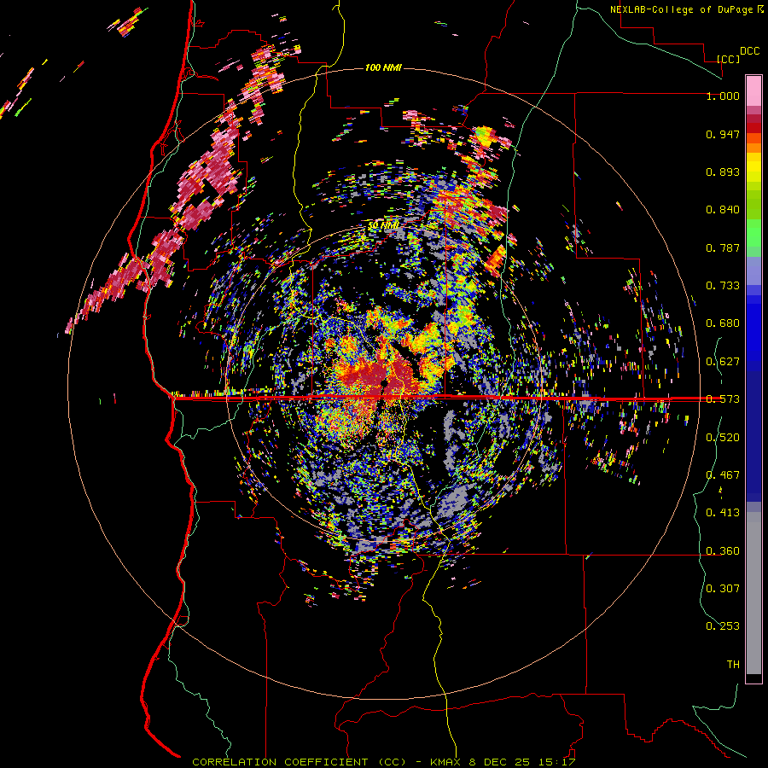Screen dimensions: 768x768
Task: Pick the pink swatch next to 1.000
Action: tap(753, 91)
